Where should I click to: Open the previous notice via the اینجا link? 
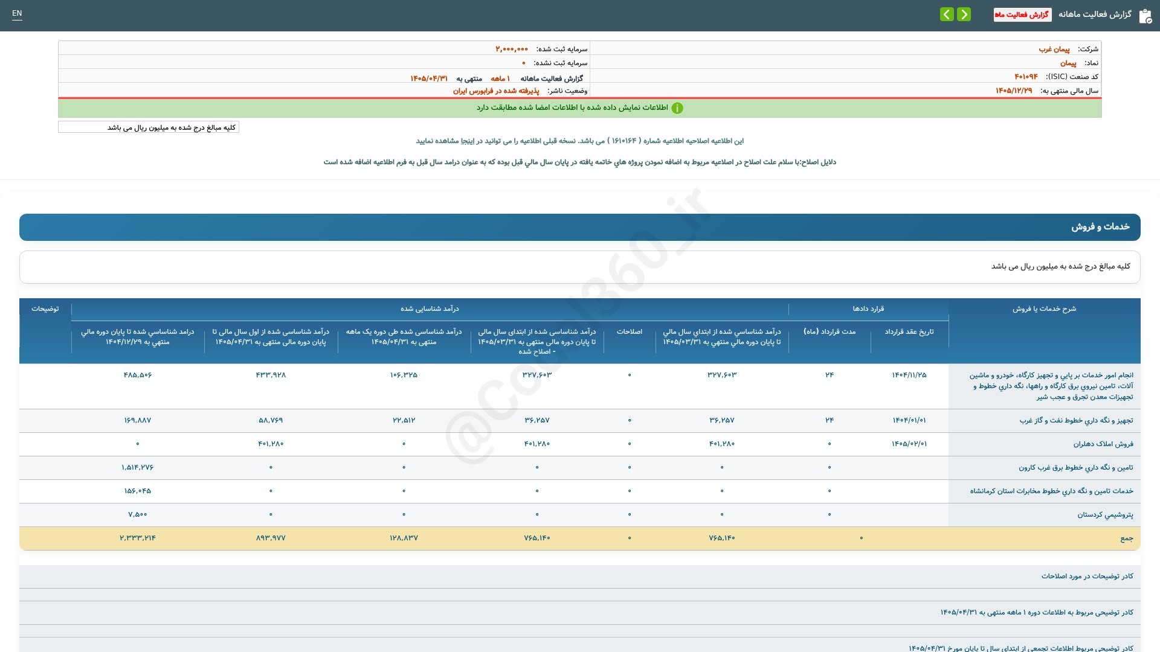tap(468, 141)
